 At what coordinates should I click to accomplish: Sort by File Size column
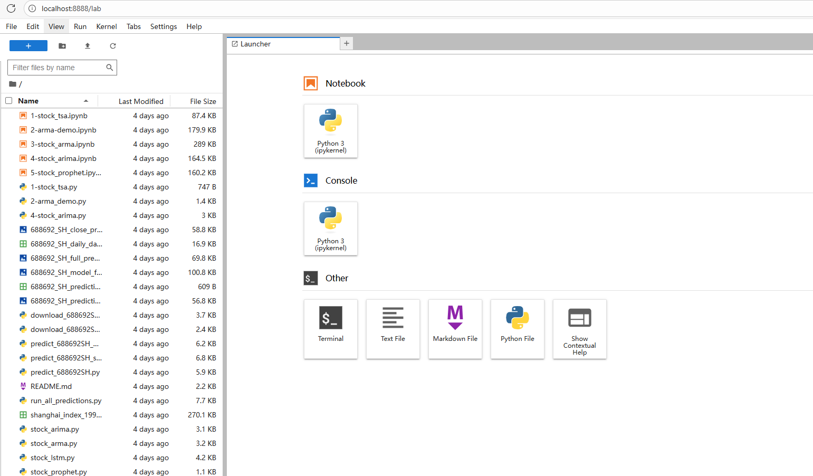pos(203,101)
